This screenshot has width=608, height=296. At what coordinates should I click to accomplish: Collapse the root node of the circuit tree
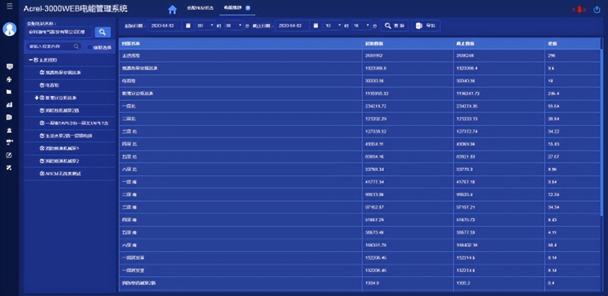(31, 60)
